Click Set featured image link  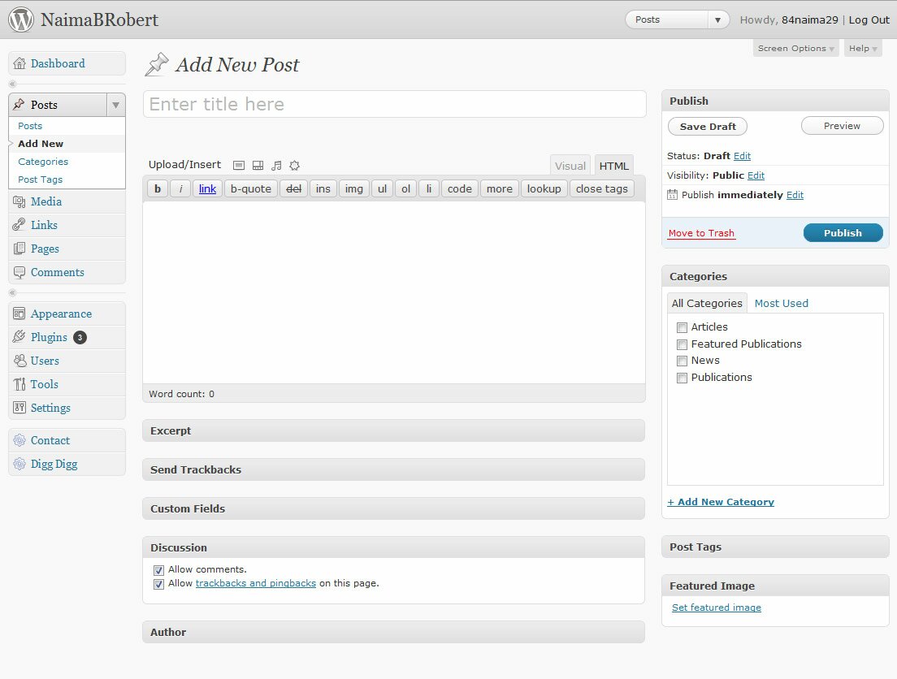pyautogui.click(x=717, y=608)
